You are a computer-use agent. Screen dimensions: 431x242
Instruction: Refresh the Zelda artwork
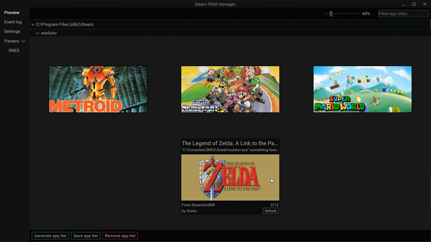point(271,211)
